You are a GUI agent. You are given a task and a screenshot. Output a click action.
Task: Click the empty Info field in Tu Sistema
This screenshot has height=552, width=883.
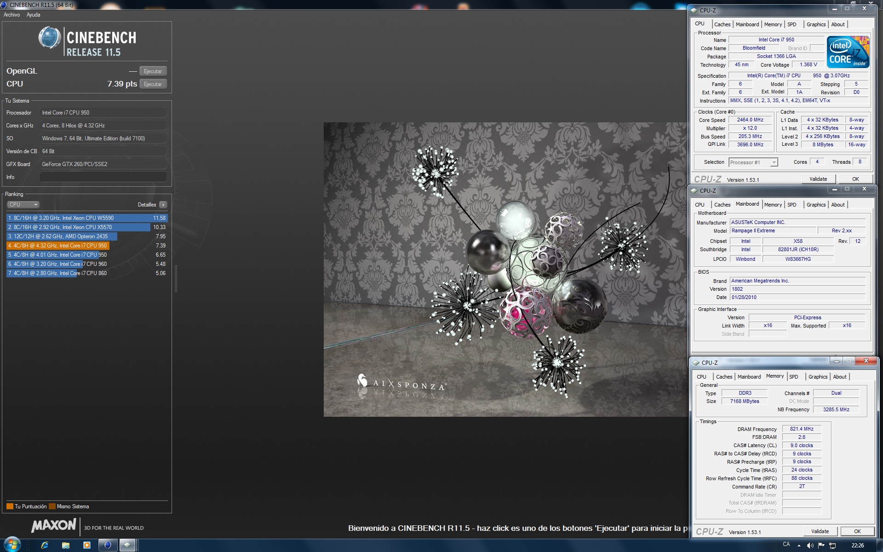click(x=103, y=177)
